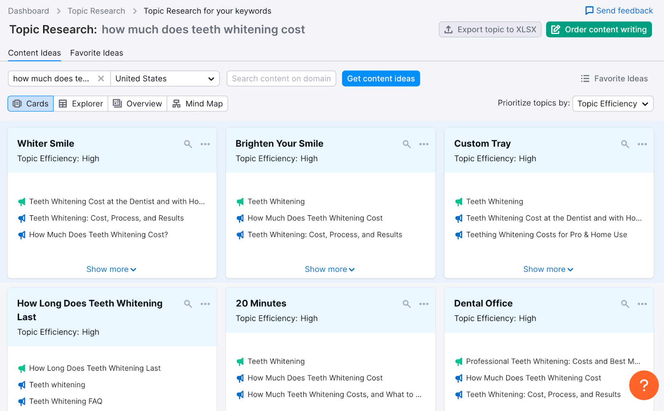Click megaphone icon next to 'How Much Does Teeth Whitening Cost?'
Image resolution: width=664 pixels, height=411 pixels.
(x=22, y=235)
